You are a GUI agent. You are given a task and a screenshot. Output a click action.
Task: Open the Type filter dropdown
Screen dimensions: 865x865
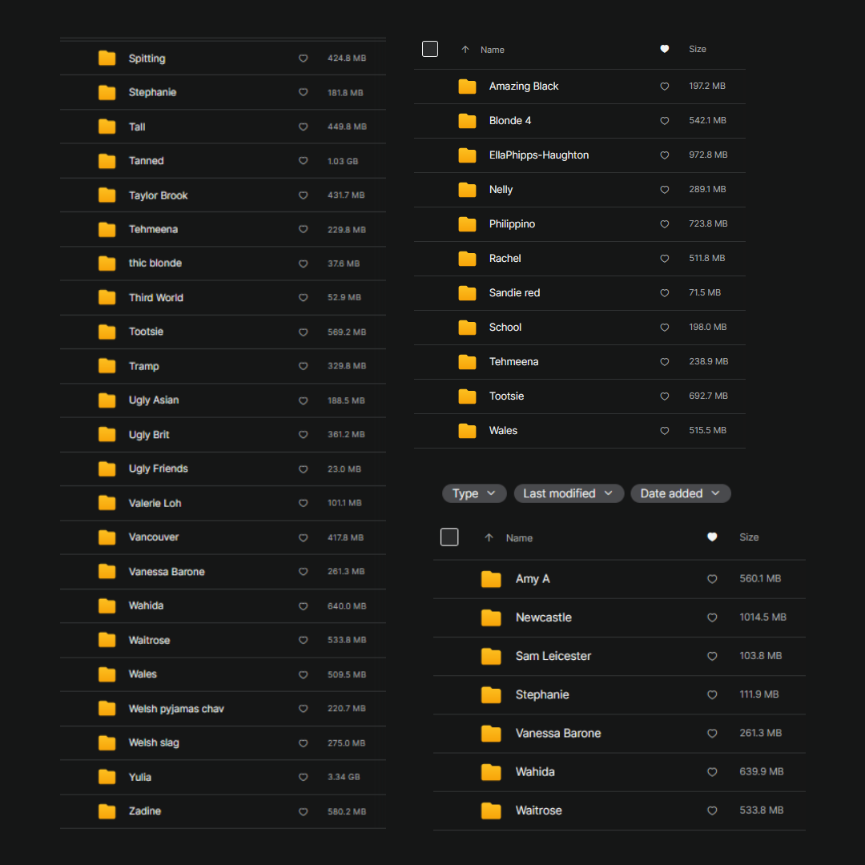(474, 493)
